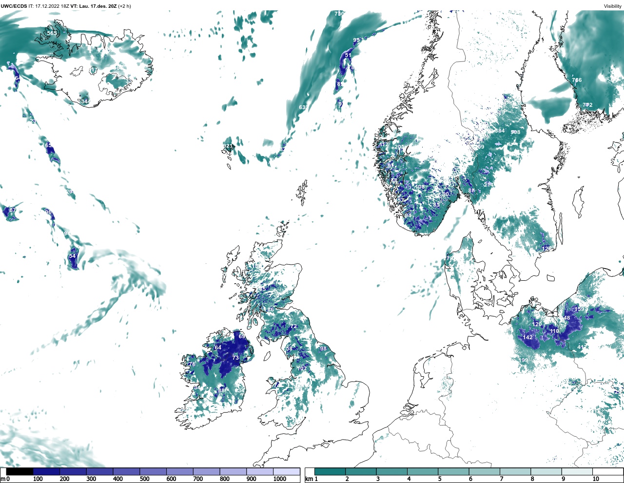Image resolution: width=624 pixels, height=483 pixels.
Task: Click the "54" value in the Atlantic
Action: coord(73,256)
